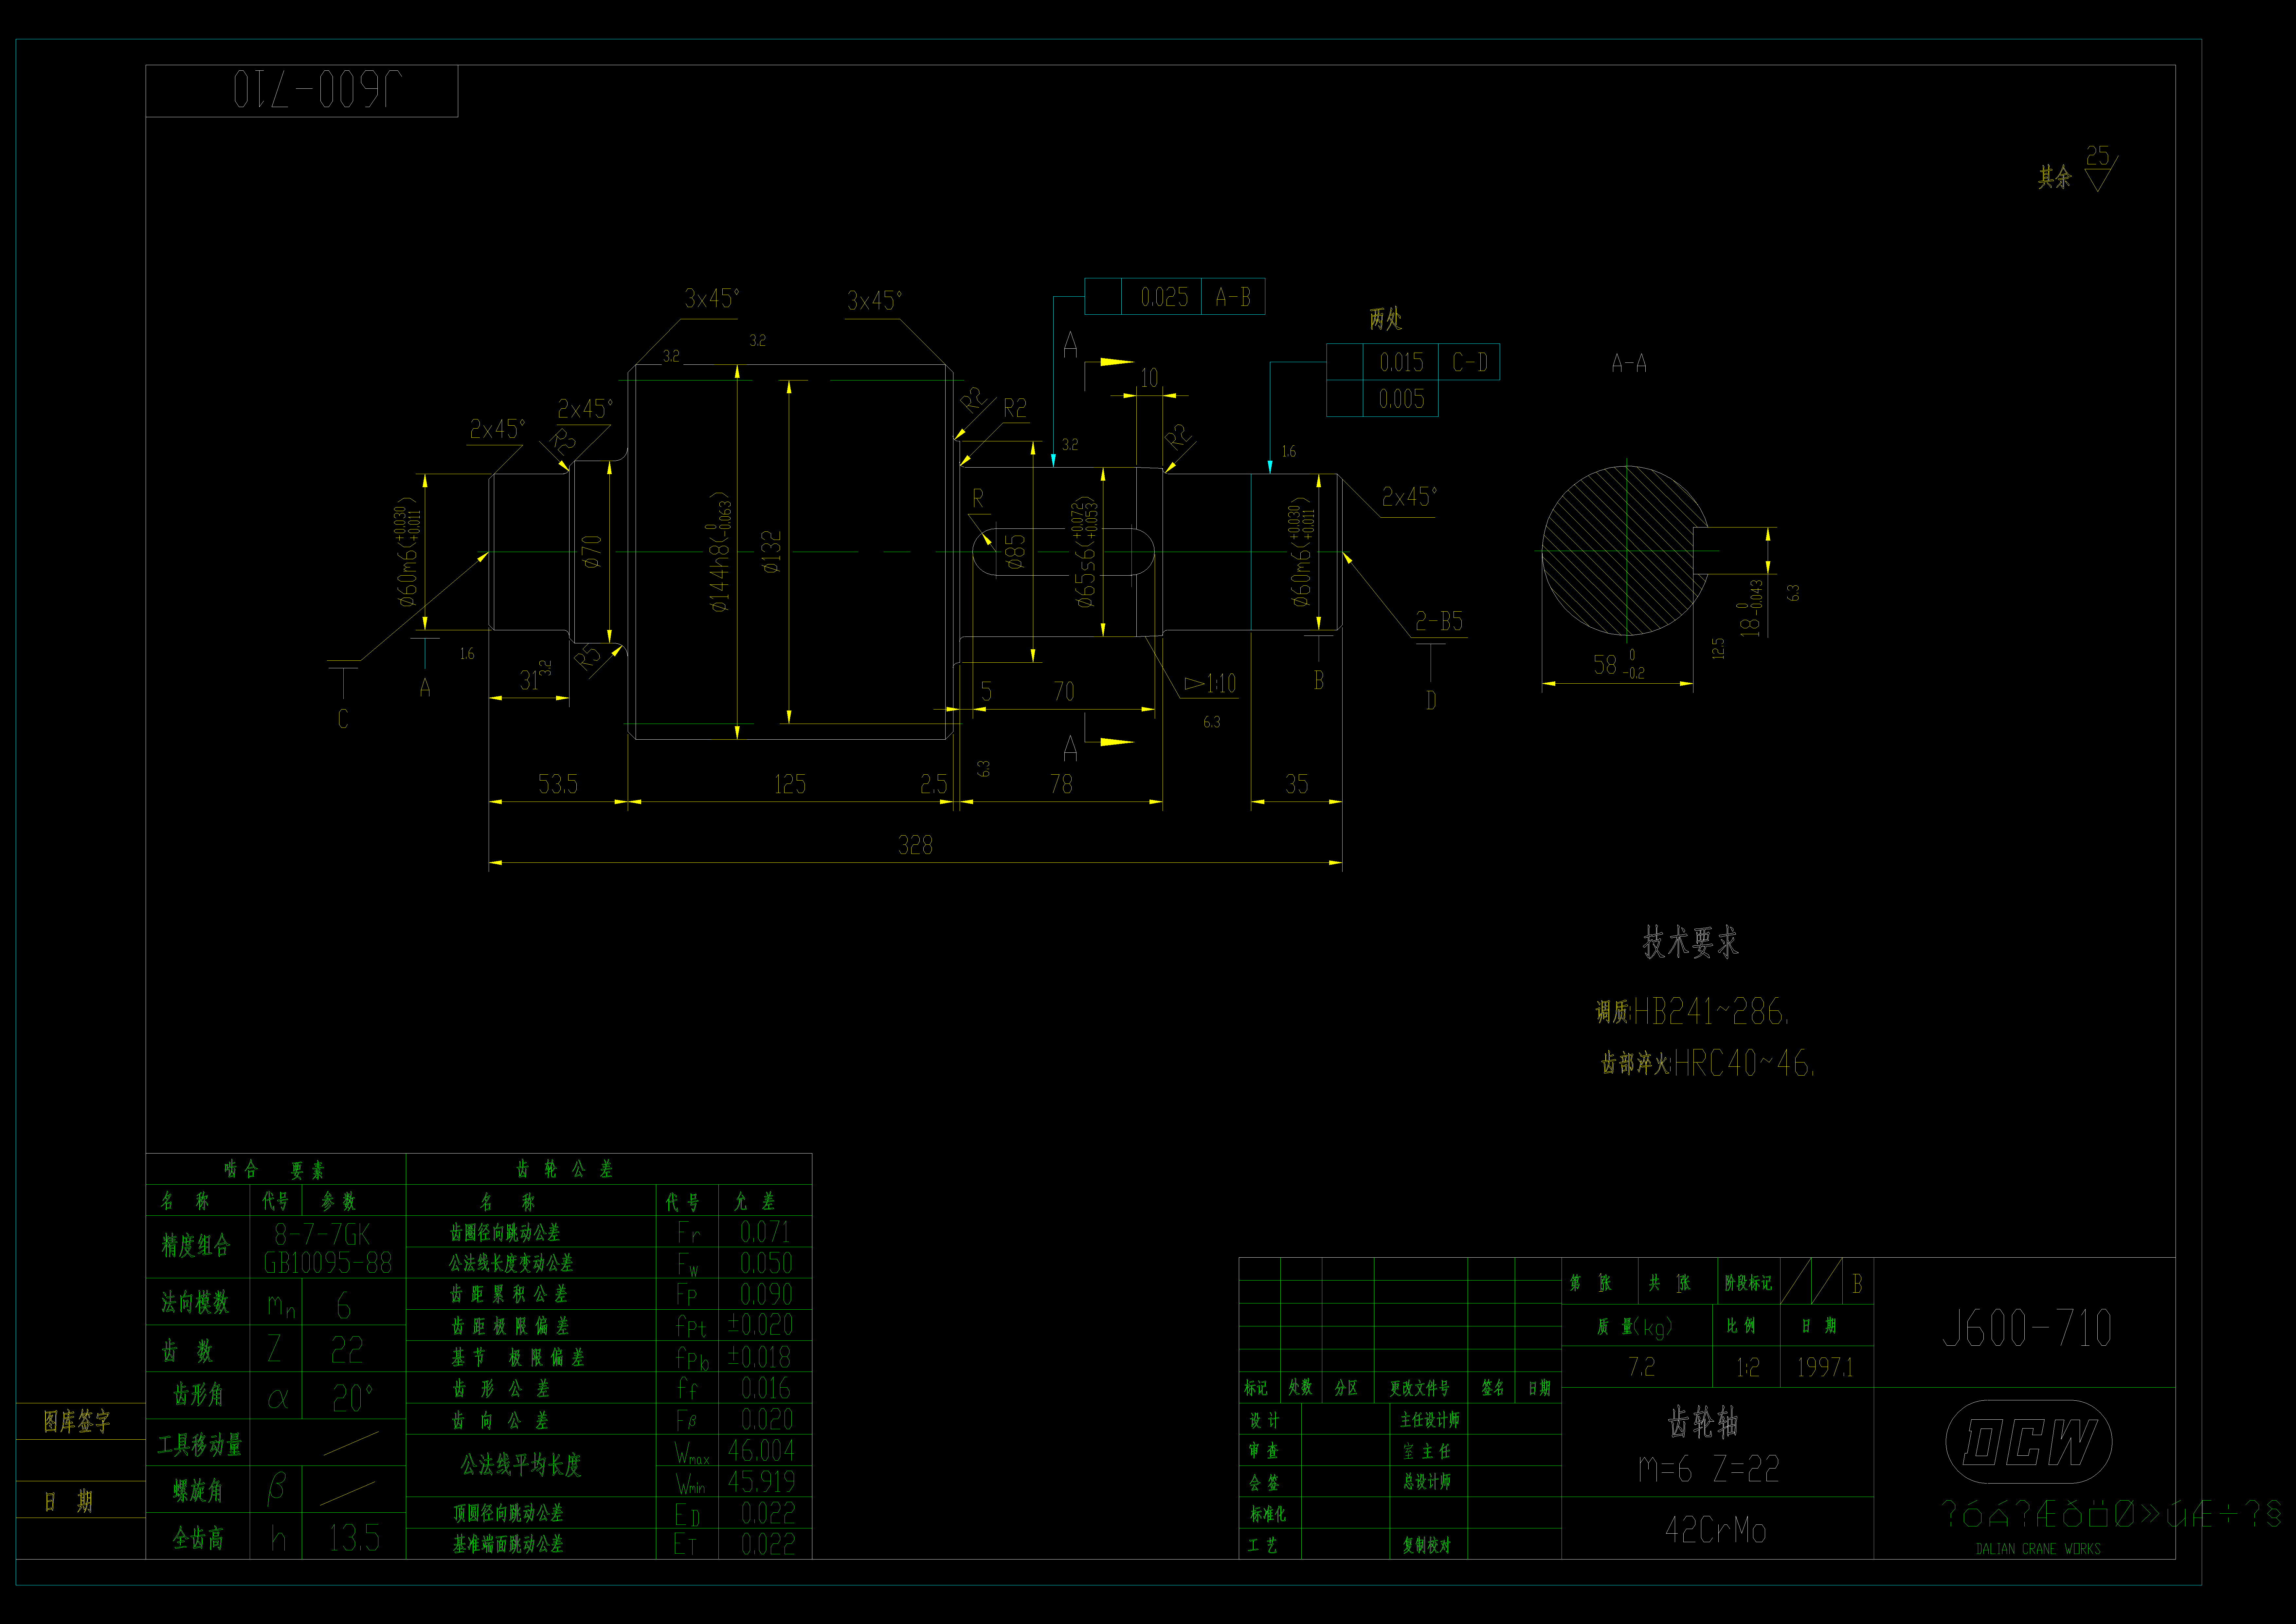The width and height of the screenshot is (2296, 1624).
Task: Click the 全齿高 row label
Action: (198, 1538)
